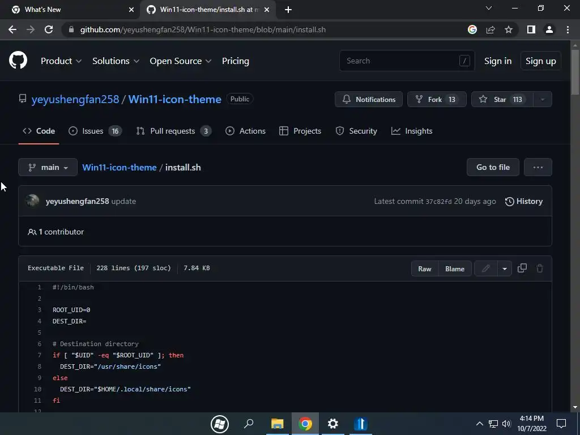Open the Security tab

pyautogui.click(x=356, y=131)
